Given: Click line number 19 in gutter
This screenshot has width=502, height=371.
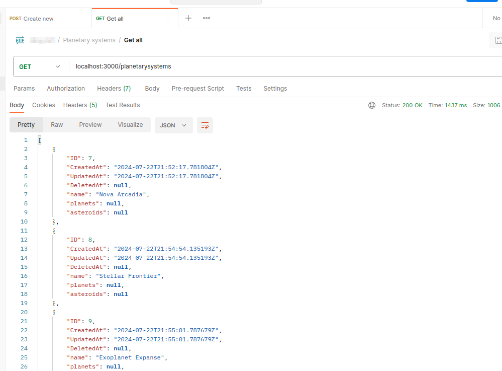Looking at the screenshot, I should pos(24,303).
